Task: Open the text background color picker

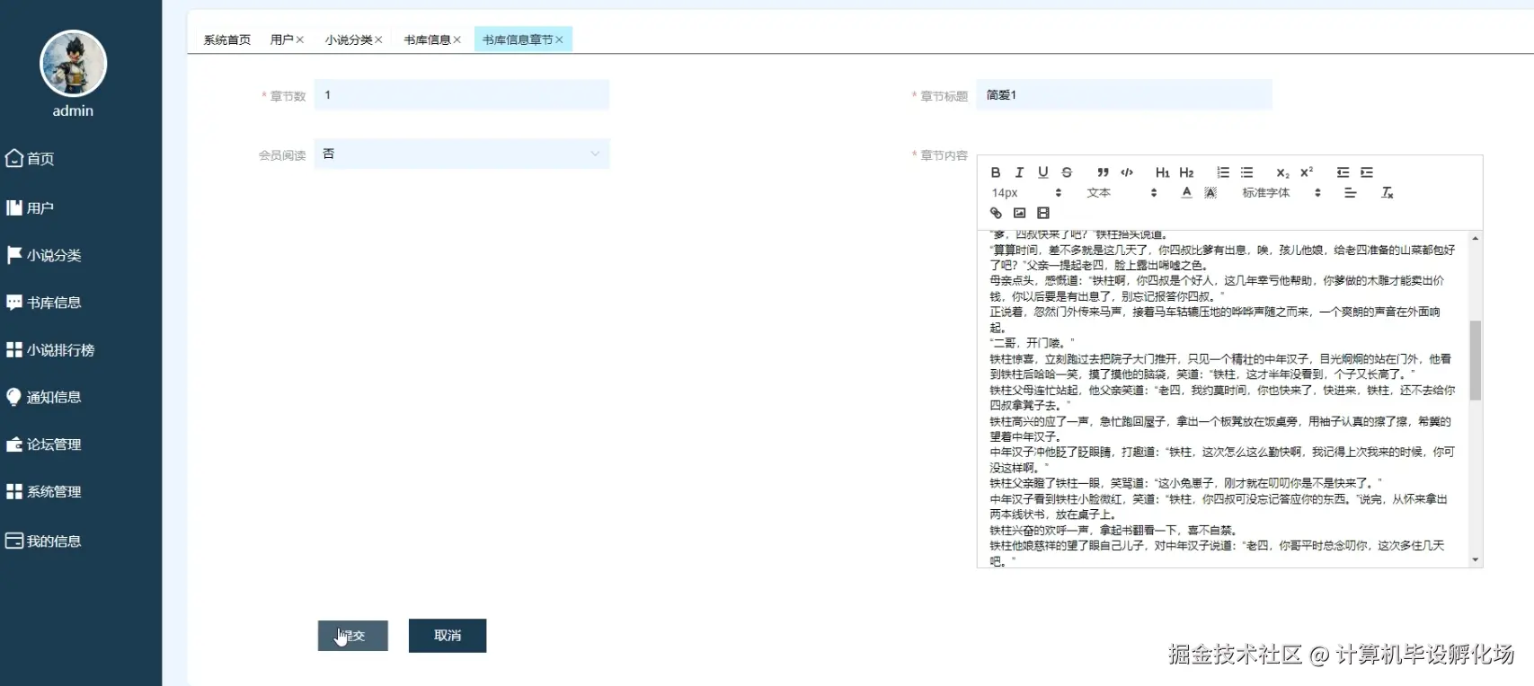Action: [x=1210, y=193]
